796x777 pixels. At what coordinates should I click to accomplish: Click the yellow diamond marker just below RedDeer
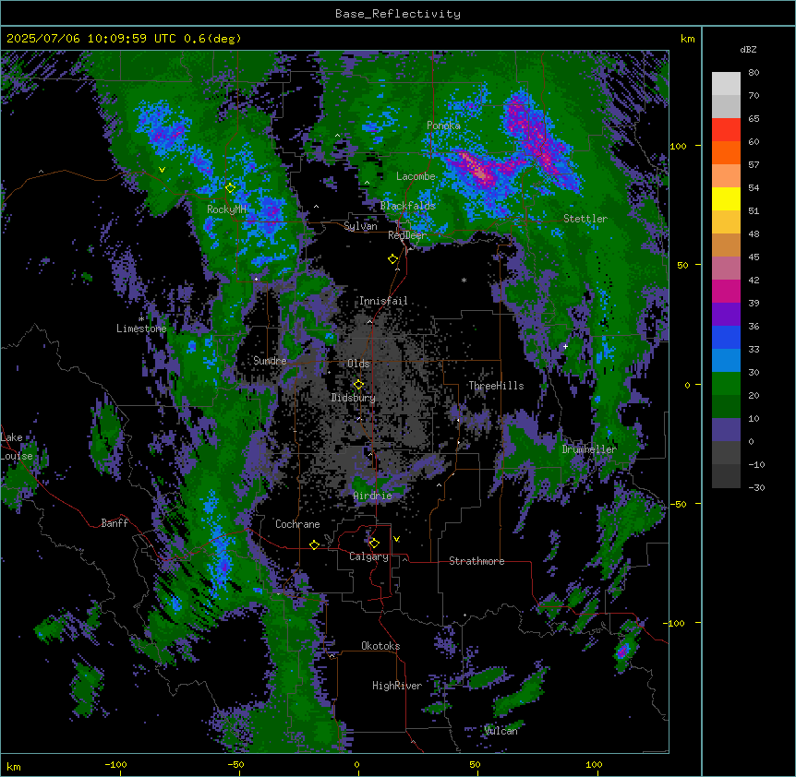tap(393, 259)
